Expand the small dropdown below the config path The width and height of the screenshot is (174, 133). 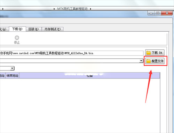[x=12, y=68]
